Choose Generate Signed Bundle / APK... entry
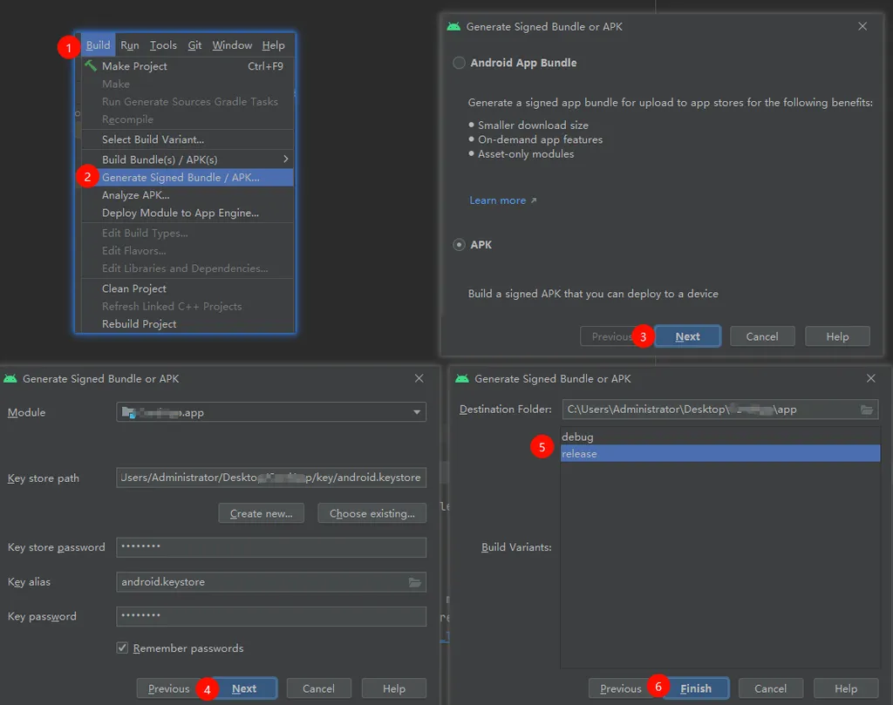893x705 pixels. pos(187,178)
